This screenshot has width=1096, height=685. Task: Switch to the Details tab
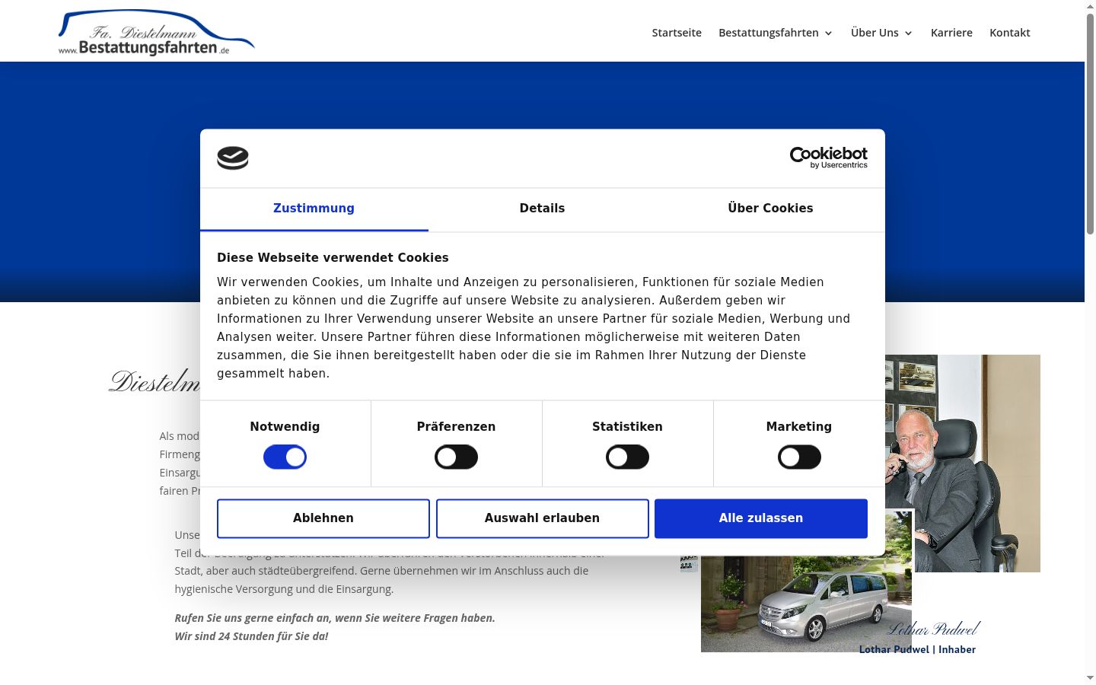click(x=542, y=209)
